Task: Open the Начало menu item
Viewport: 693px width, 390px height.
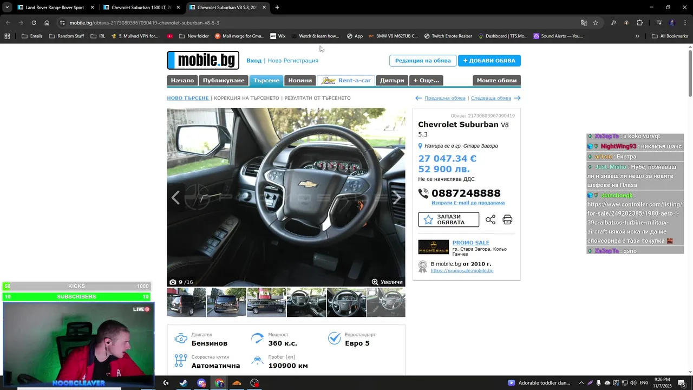Action: coord(182,80)
